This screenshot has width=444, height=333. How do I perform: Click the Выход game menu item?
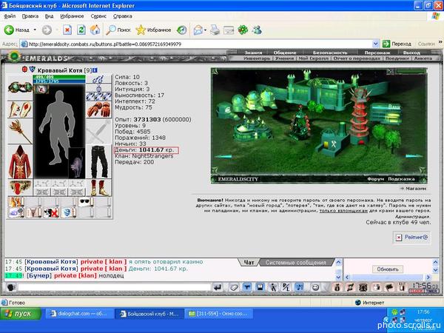411,53
